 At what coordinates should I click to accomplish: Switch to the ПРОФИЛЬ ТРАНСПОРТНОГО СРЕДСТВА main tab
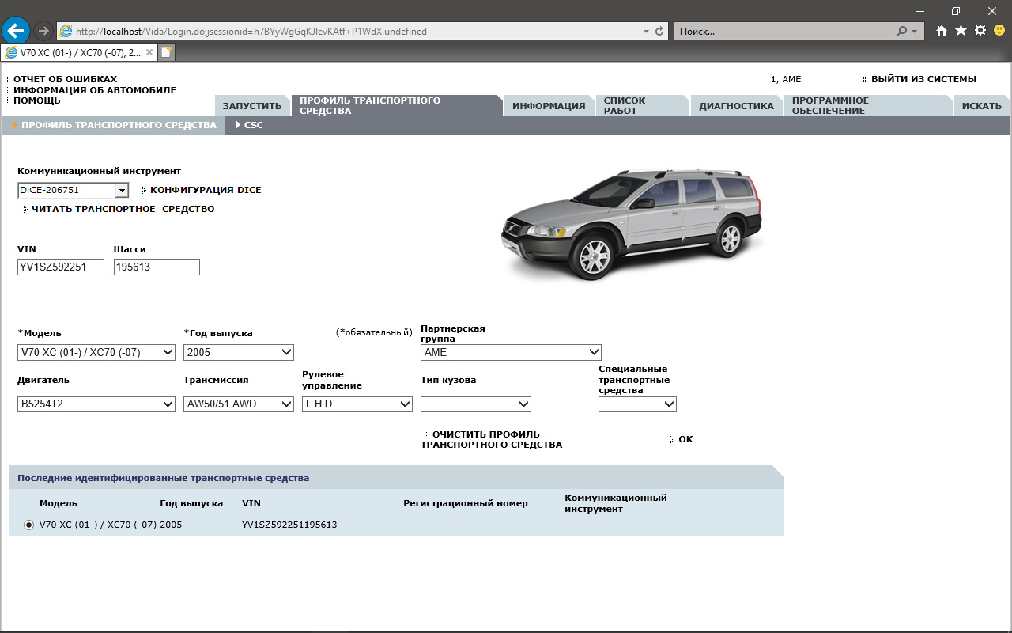(x=396, y=106)
